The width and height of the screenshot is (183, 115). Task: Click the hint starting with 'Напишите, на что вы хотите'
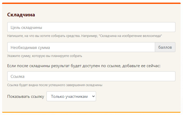coord(85,36)
